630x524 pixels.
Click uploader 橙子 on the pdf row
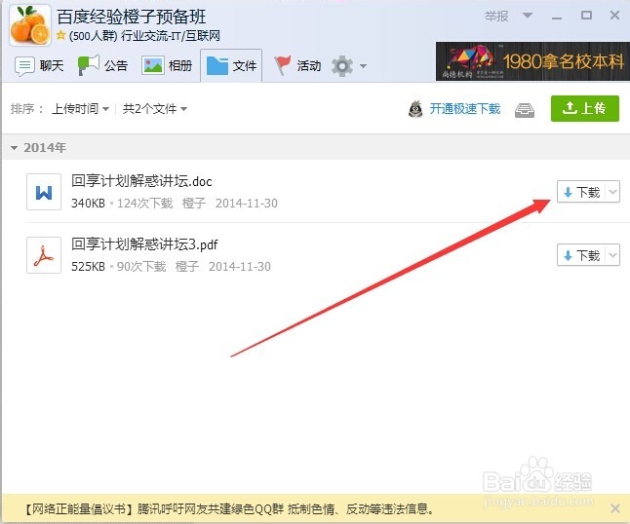[x=187, y=267]
